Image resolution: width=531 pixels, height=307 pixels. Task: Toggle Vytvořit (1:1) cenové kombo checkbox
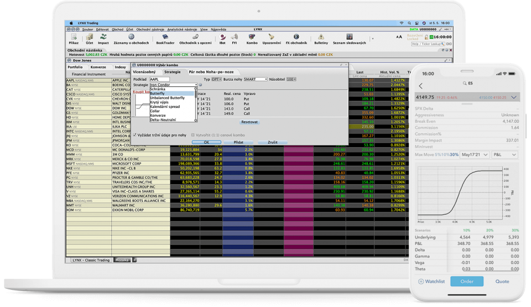[x=193, y=135]
